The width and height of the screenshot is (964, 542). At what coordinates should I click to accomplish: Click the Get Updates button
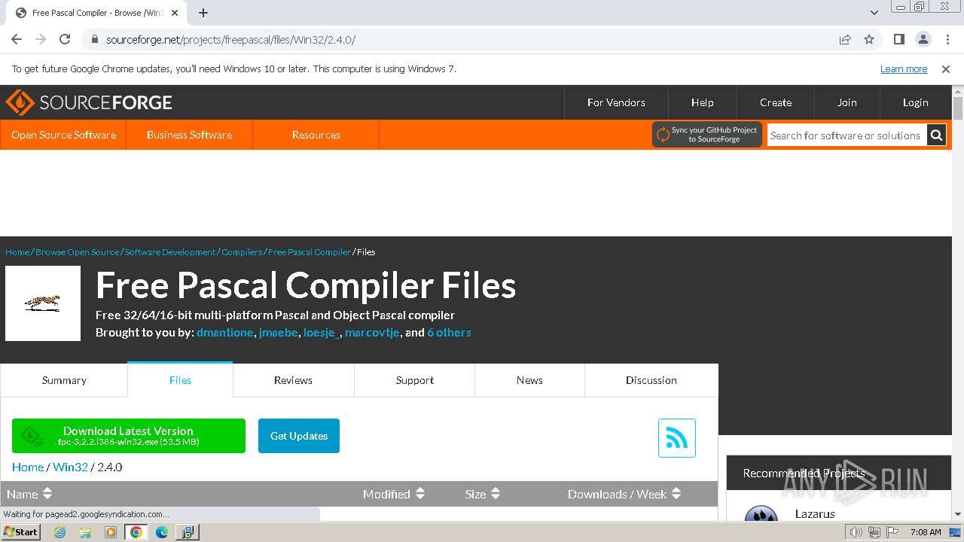coord(299,436)
